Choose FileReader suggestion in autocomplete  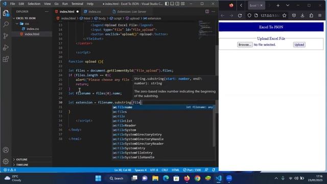click(163, 125)
